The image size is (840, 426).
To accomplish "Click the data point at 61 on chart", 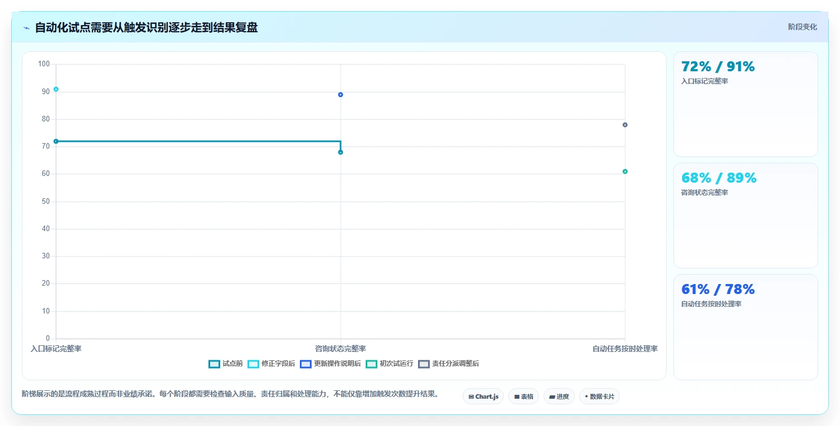I will [x=625, y=172].
